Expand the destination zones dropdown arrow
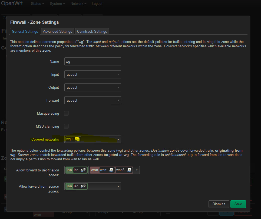This screenshot has height=219, width=261. 137,170
